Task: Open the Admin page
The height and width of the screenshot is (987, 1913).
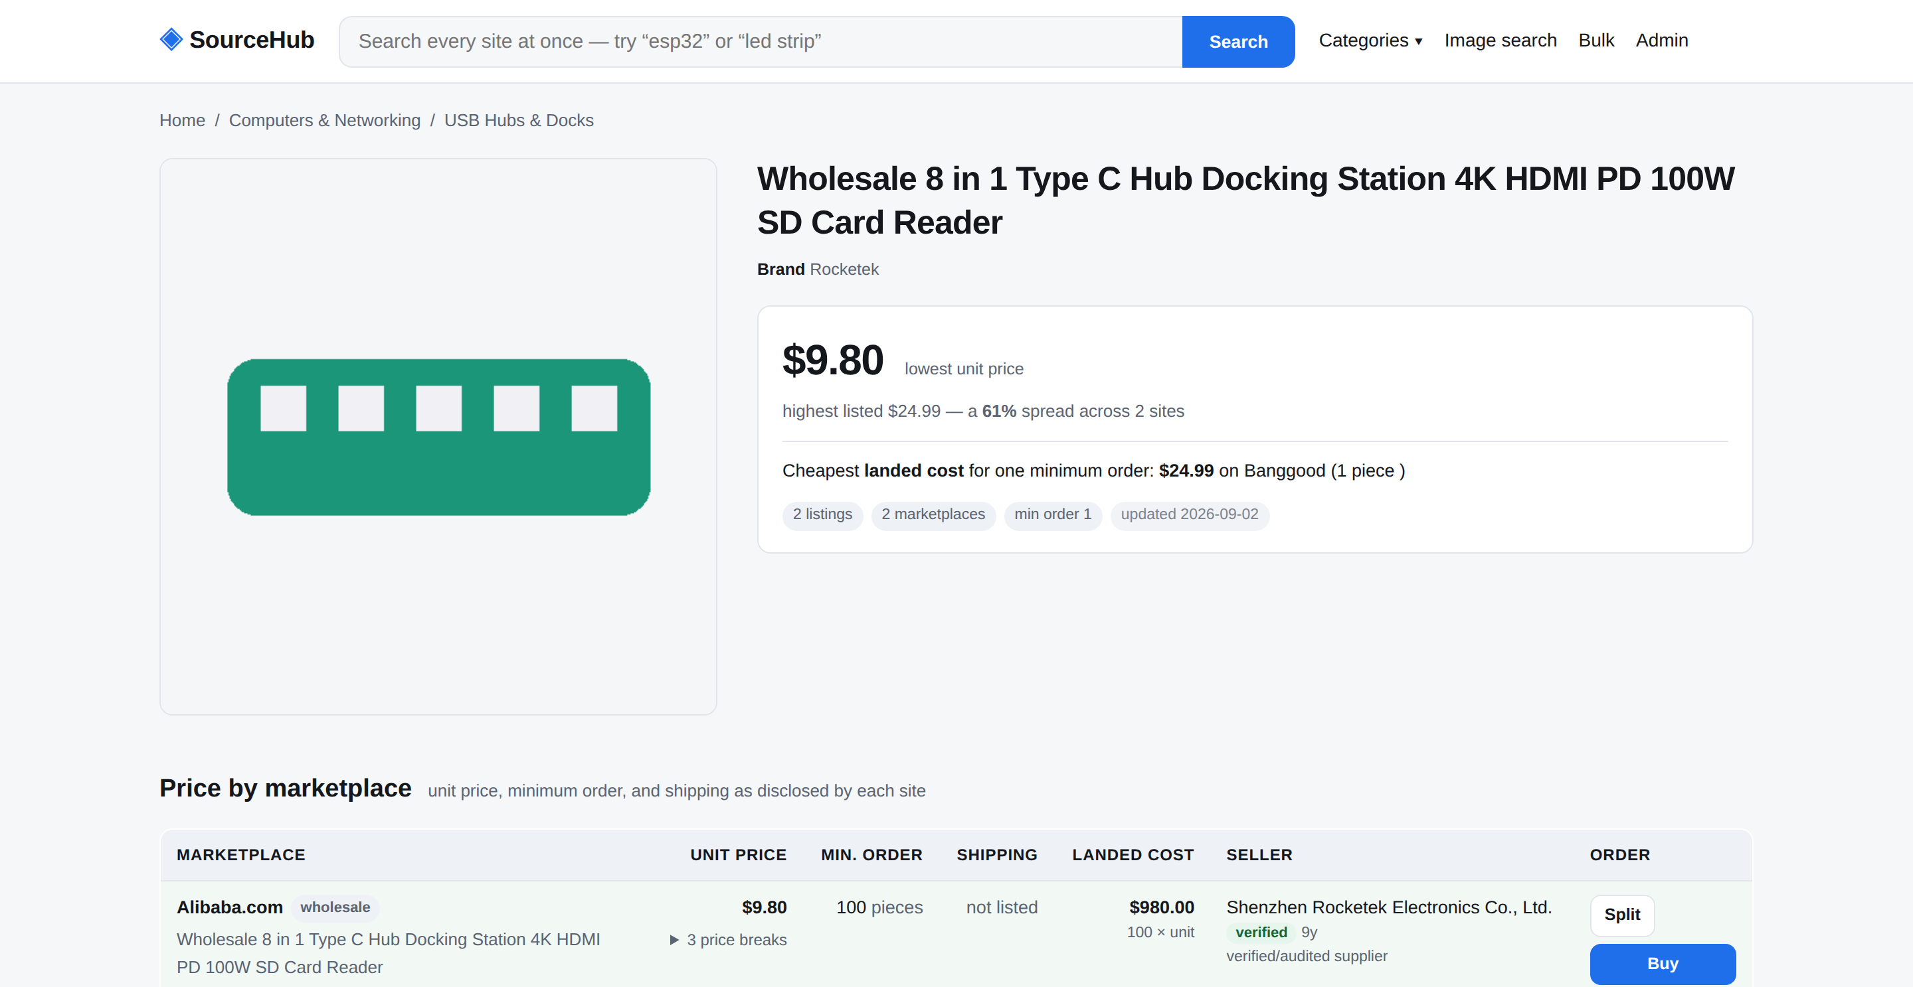Action: pos(1661,40)
